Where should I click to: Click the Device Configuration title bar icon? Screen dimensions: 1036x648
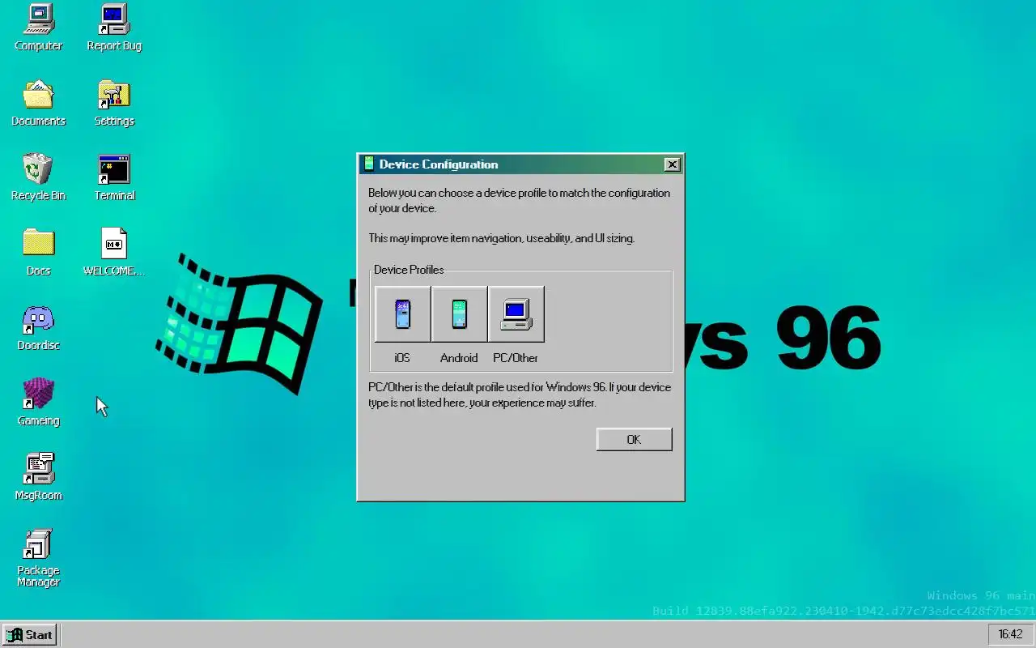369,164
